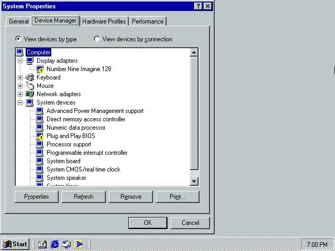Screen dimensions: 335x251
Task: Select the "Keyboard" label
Action: pyautogui.click(x=49, y=77)
